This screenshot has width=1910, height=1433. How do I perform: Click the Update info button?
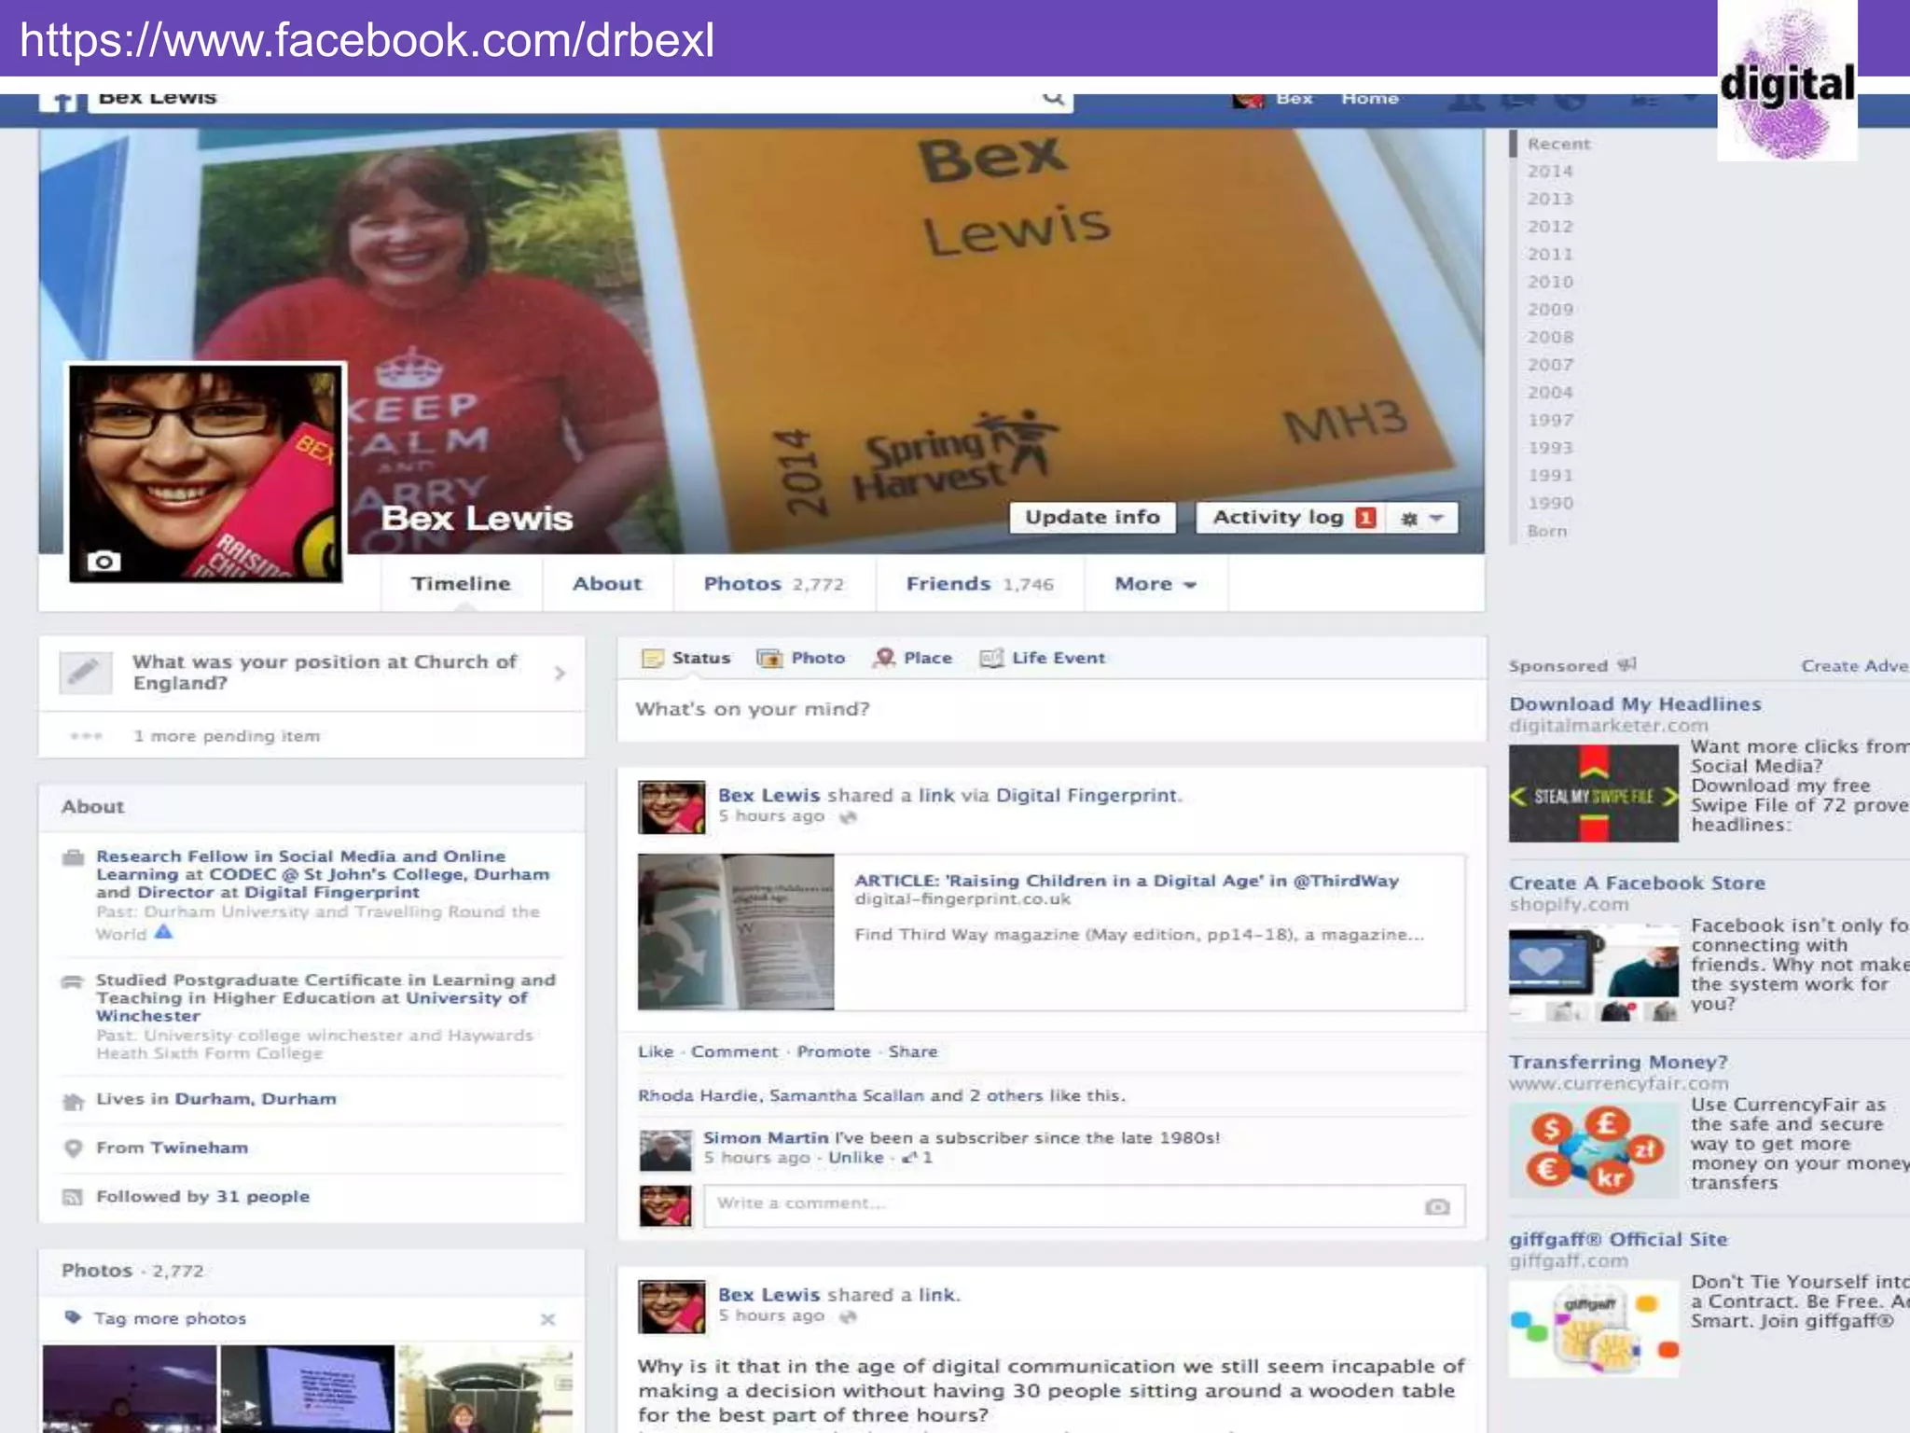click(x=1092, y=518)
